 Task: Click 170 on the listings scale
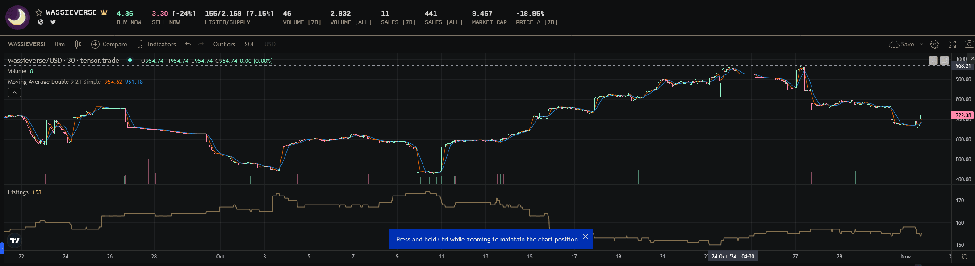tap(960, 201)
